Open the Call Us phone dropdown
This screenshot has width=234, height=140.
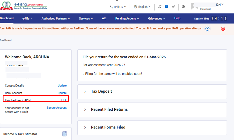tap(118, 7)
